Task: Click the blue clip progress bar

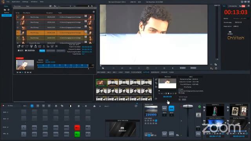Action: tap(63, 66)
